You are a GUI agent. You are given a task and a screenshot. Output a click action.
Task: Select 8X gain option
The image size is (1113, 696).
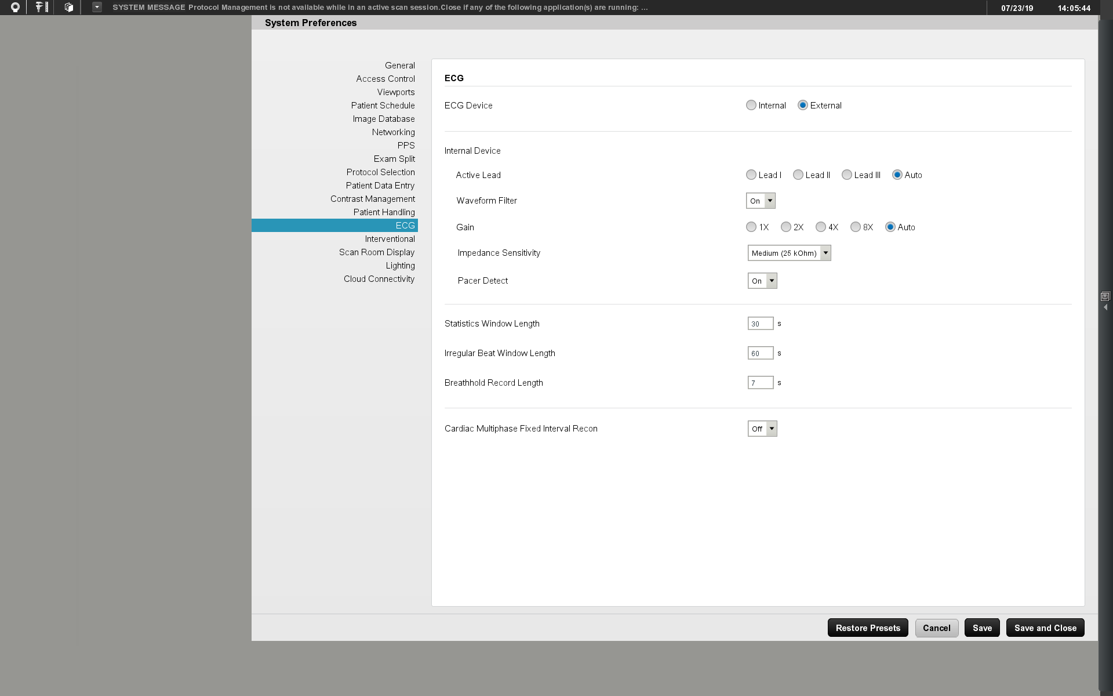[x=856, y=227]
